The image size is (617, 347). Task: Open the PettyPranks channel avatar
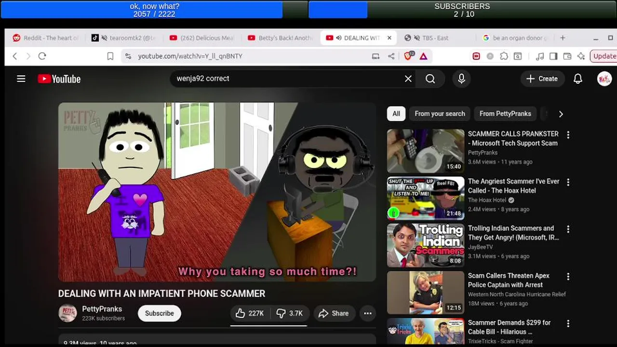point(67,313)
